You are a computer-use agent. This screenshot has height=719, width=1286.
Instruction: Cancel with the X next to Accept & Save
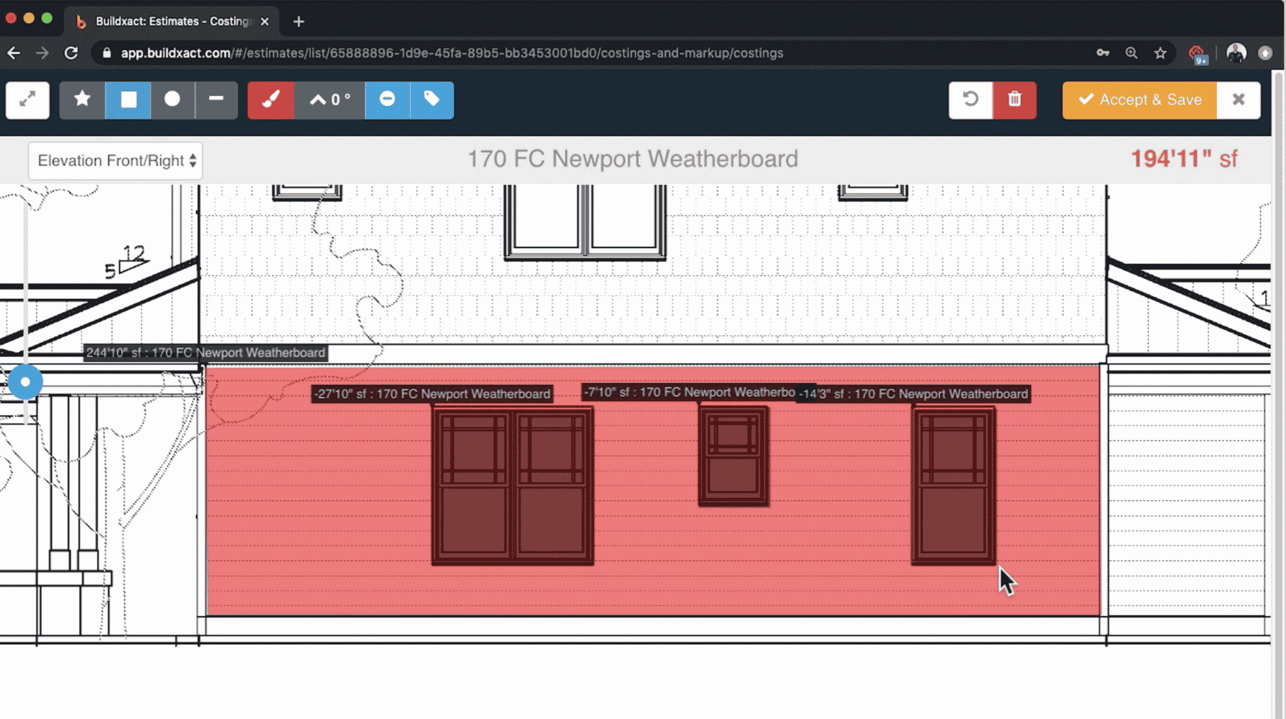click(x=1238, y=100)
